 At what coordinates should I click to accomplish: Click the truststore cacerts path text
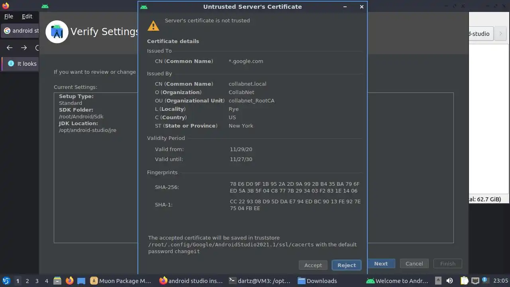point(231,245)
